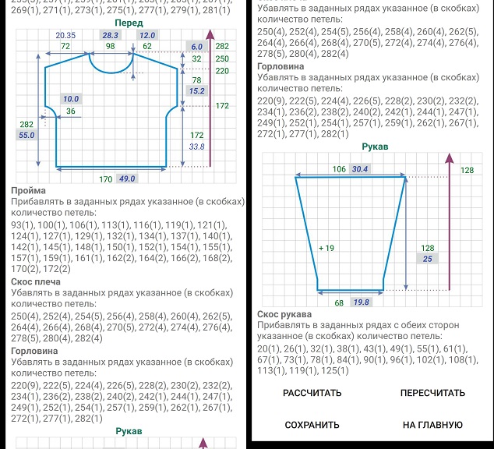Click the +19 sleeve increase label
494x449 pixels.
[x=326, y=248]
